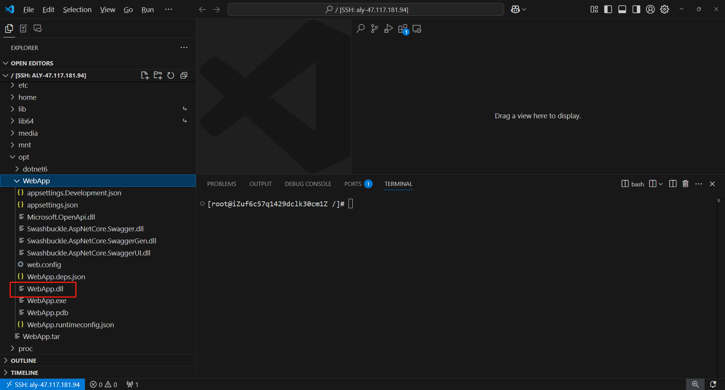Create a new file in the Explorer
Viewport: 725px width, 390px height.
point(145,75)
